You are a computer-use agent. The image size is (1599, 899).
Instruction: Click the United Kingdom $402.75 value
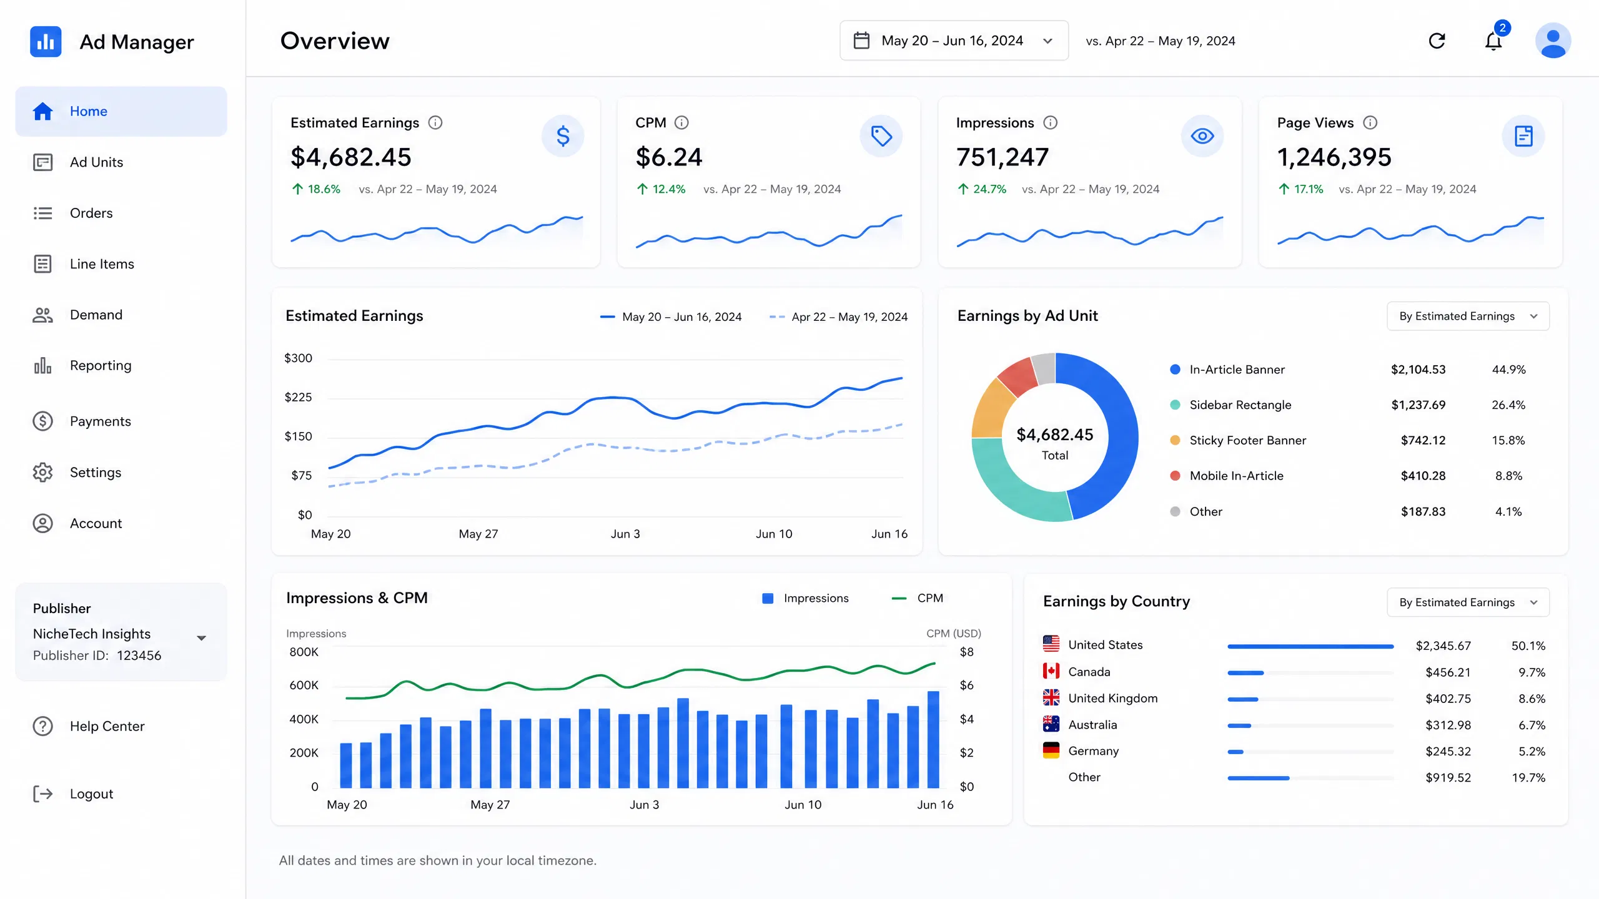point(1448,699)
